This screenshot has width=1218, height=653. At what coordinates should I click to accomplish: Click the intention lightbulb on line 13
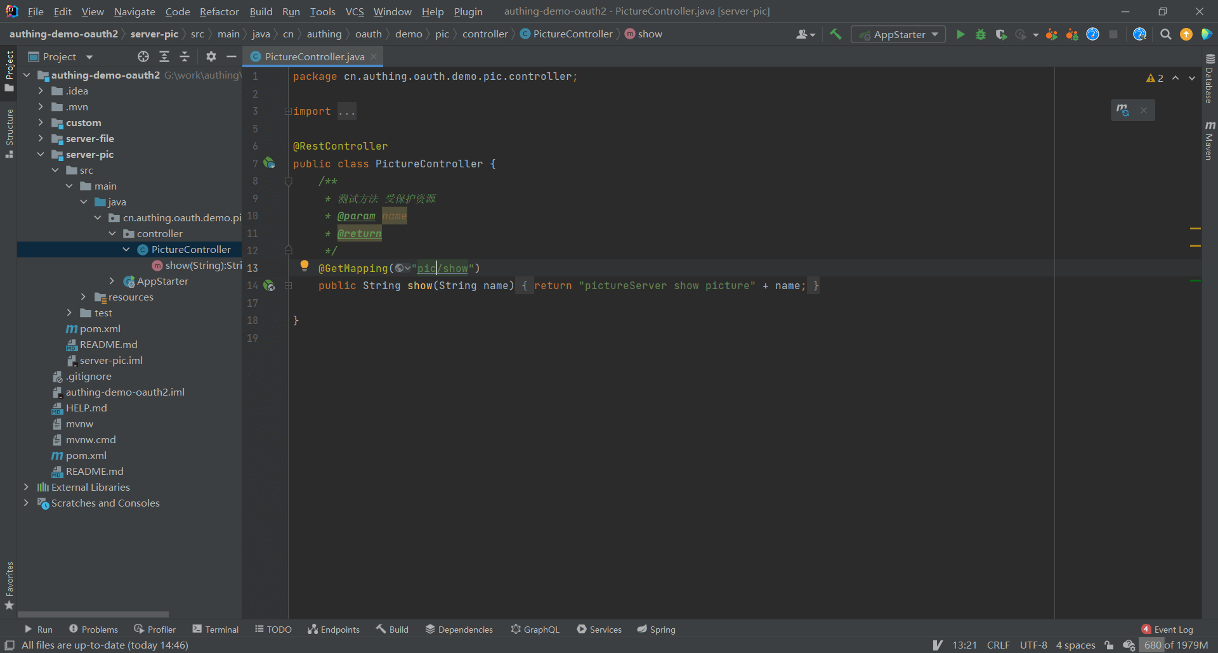(x=304, y=266)
